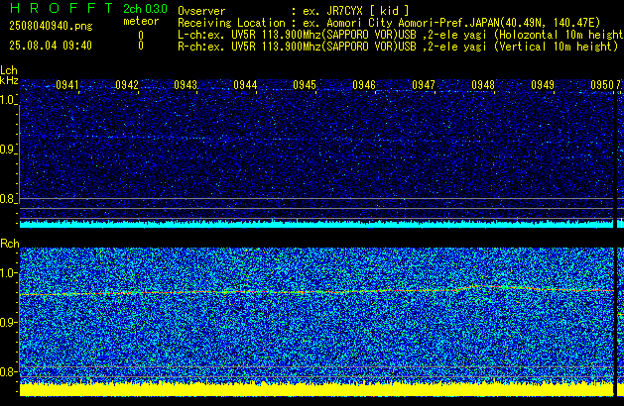Click the Rch channel label
Screen dimensions: 624x406
[10, 244]
